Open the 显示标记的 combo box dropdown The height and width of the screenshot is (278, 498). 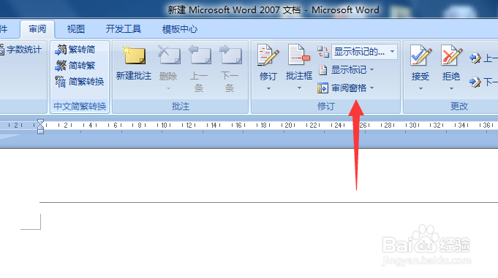tap(393, 51)
